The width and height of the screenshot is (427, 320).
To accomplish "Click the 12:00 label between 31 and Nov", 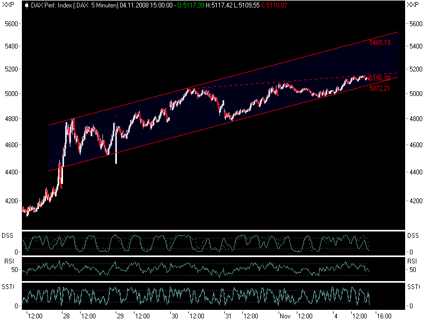I will pyautogui.click(x=251, y=316).
